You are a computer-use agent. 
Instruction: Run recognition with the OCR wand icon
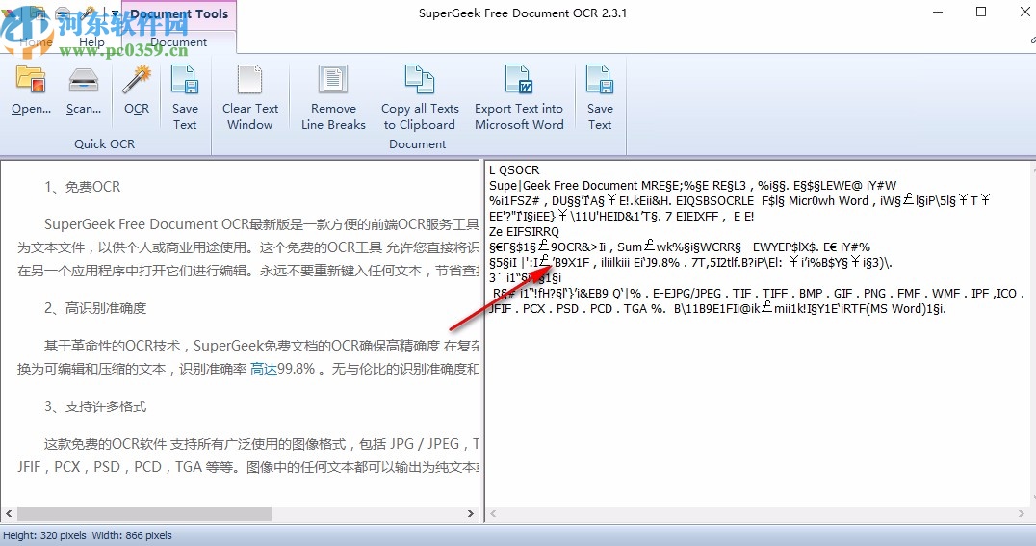tap(137, 90)
